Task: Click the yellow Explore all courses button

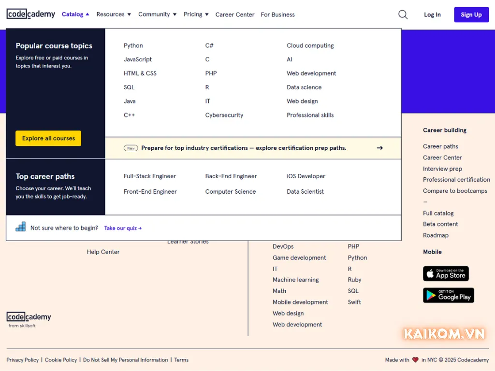Action: [x=48, y=138]
